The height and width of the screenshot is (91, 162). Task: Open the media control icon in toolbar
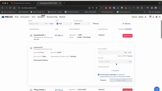pyautogui.click(x=148, y=8)
